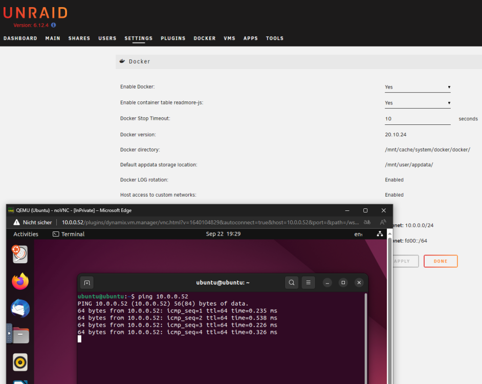Launch Thunderbird mail from the dock
The height and width of the screenshot is (384, 482).
[20, 308]
